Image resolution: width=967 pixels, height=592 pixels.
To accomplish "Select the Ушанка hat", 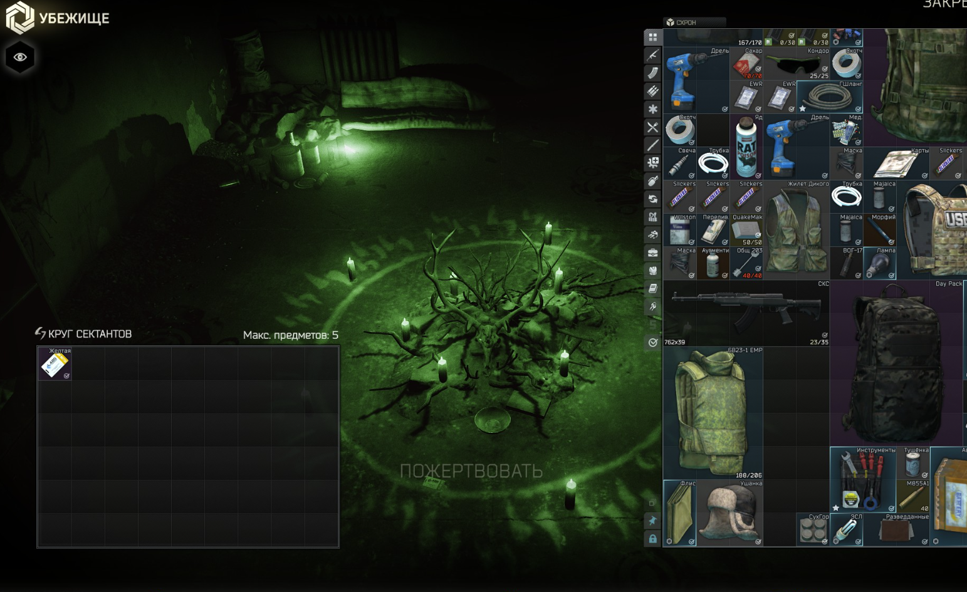I will 730,512.
